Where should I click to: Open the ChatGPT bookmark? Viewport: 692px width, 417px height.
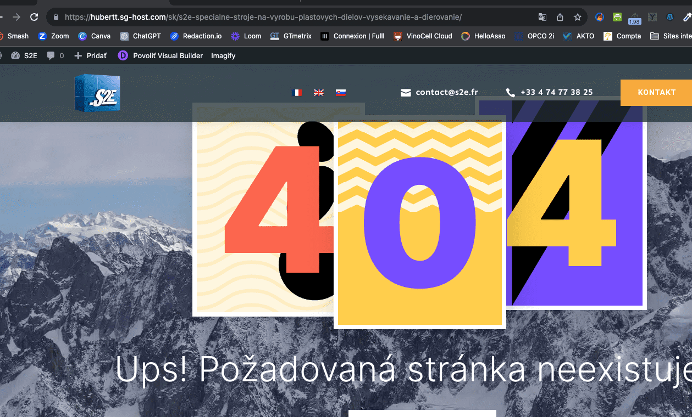tap(141, 36)
